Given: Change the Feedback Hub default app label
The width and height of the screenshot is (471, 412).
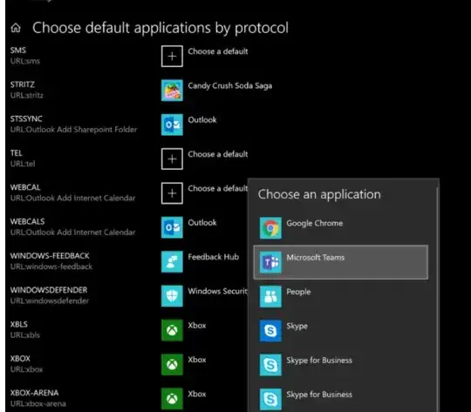Looking at the screenshot, I should click(214, 257).
